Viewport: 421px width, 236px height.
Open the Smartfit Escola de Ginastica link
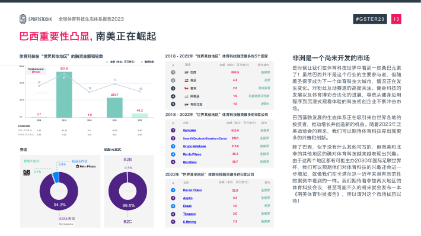[205, 138]
